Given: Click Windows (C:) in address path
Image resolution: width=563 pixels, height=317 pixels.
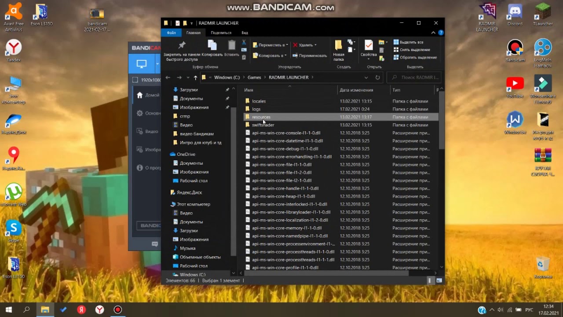Looking at the screenshot, I should 227,77.
